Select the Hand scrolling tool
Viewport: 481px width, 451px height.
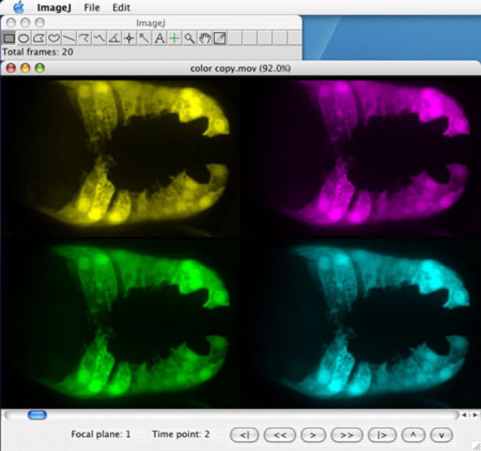click(205, 39)
